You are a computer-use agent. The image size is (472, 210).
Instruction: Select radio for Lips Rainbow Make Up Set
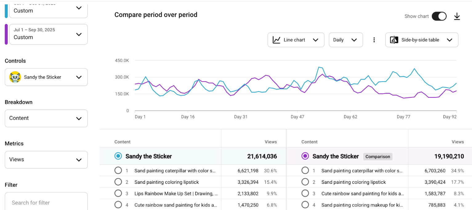[x=118, y=193]
